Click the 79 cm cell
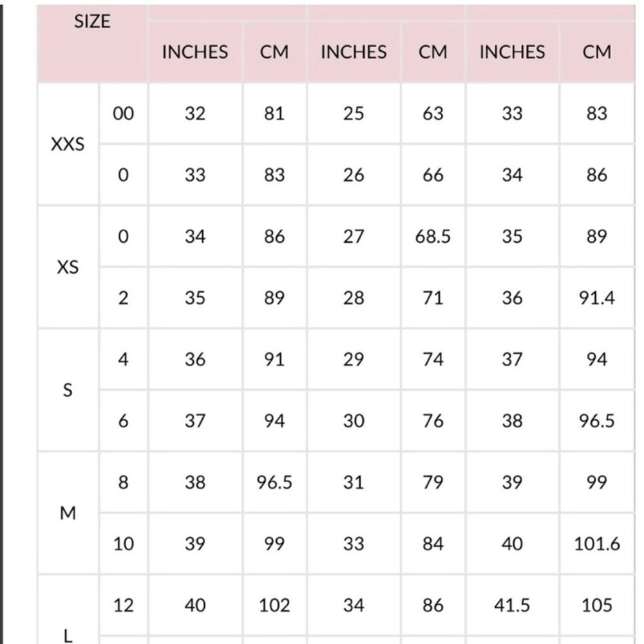Screen dimensions: 644x644 [x=433, y=482]
